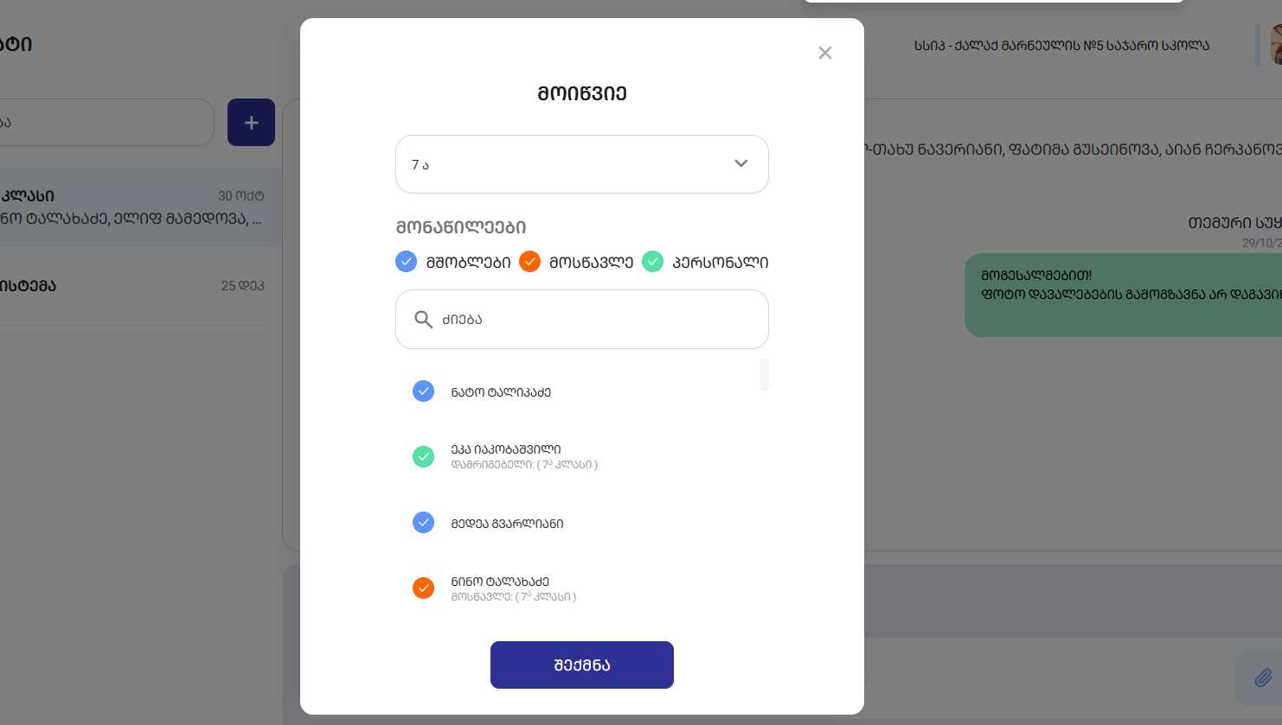Open the 7 ა class combo box
This screenshot has width=1282, height=725.
click(x=562, y=164)
